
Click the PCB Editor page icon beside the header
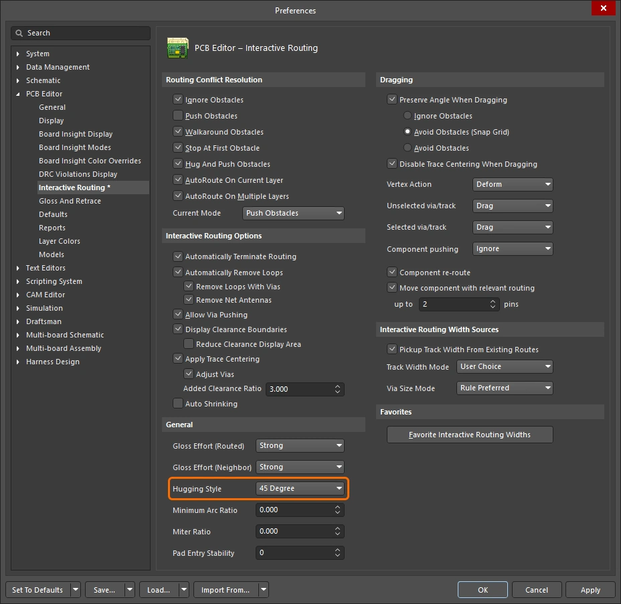[x=178, y=48]
